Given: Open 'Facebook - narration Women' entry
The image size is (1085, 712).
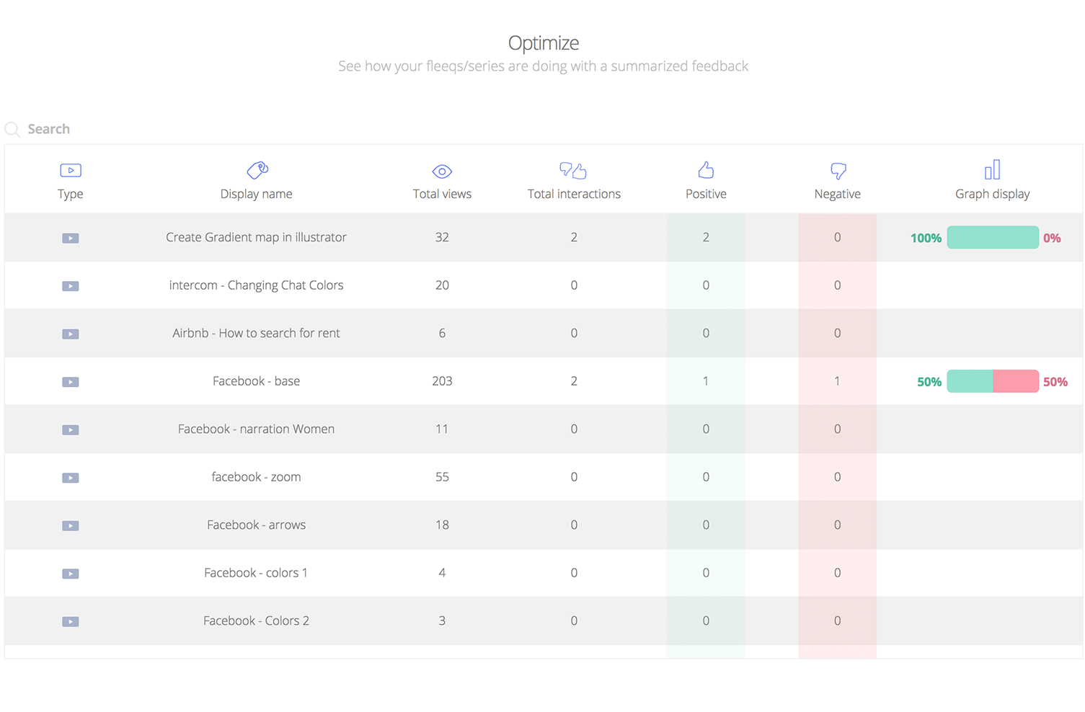Looking at the screenshot, I should (256, 429).
